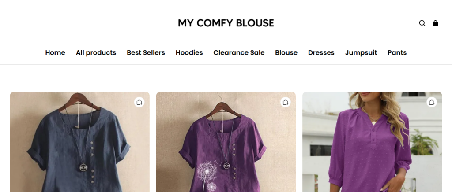Screen dimensions: 452x192
Task: Go to the Pants category
Action: (397, 53)
